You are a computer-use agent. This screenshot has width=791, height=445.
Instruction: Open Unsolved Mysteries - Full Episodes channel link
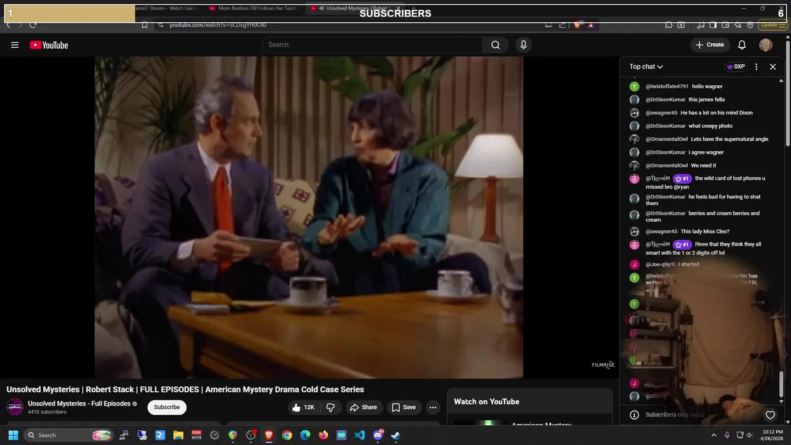click(79, 404)
